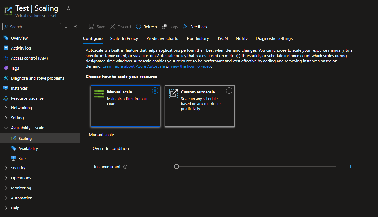Viewport: 378px width, 217px height.
Task: Click the Instance count slider handle
Action: [x=176, y=167]
